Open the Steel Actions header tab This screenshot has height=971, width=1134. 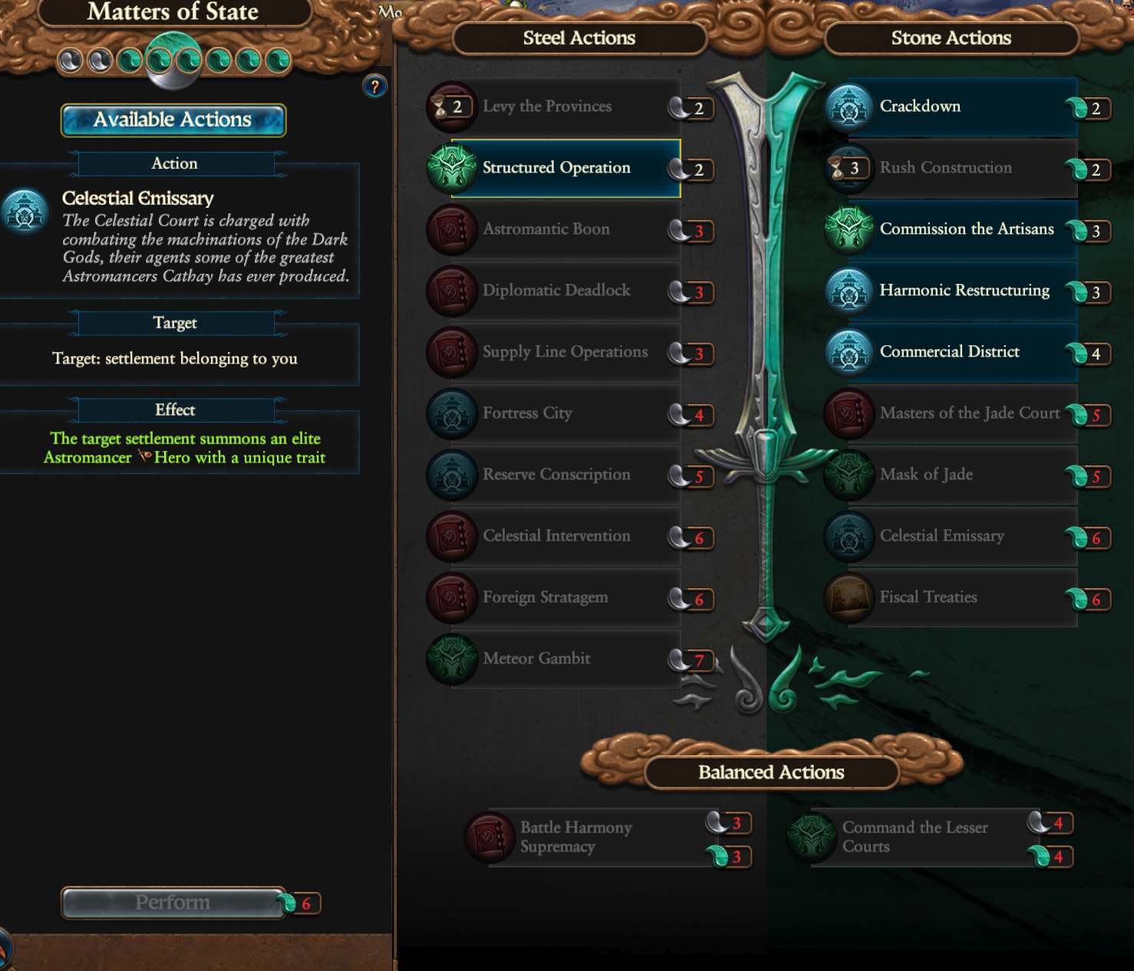tap(579, 38)
